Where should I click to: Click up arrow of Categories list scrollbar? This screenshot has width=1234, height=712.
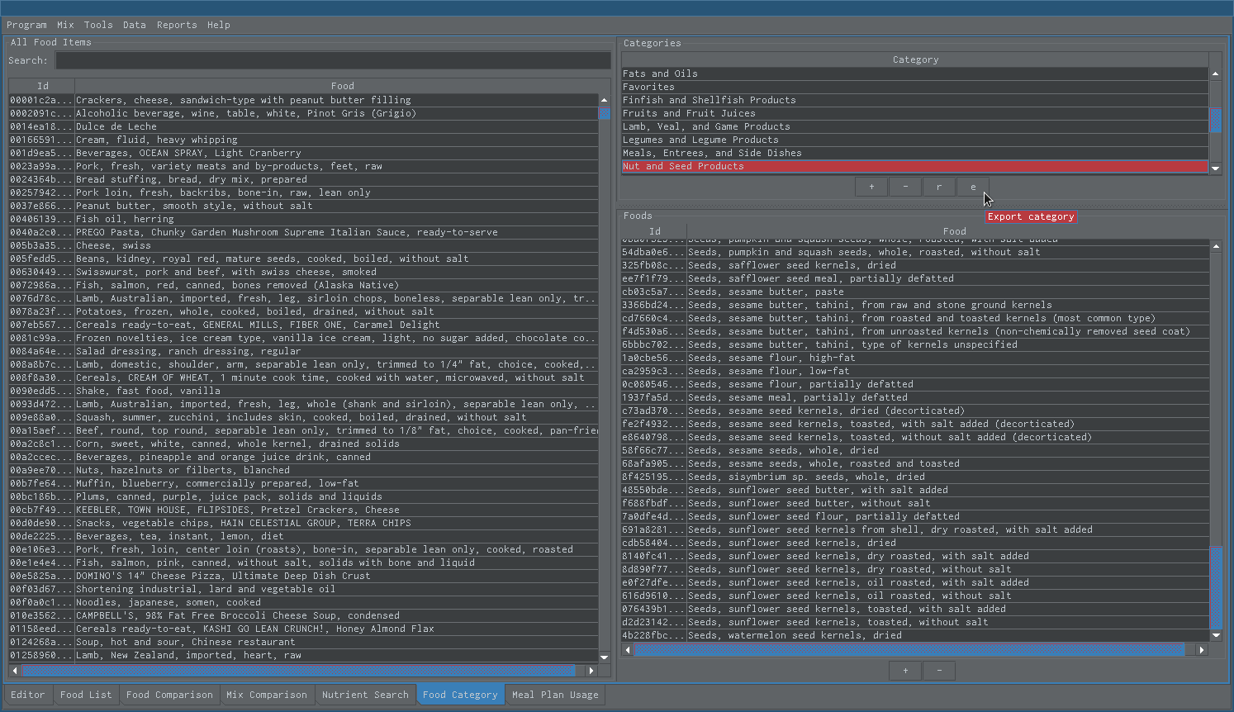[1215, 74]
